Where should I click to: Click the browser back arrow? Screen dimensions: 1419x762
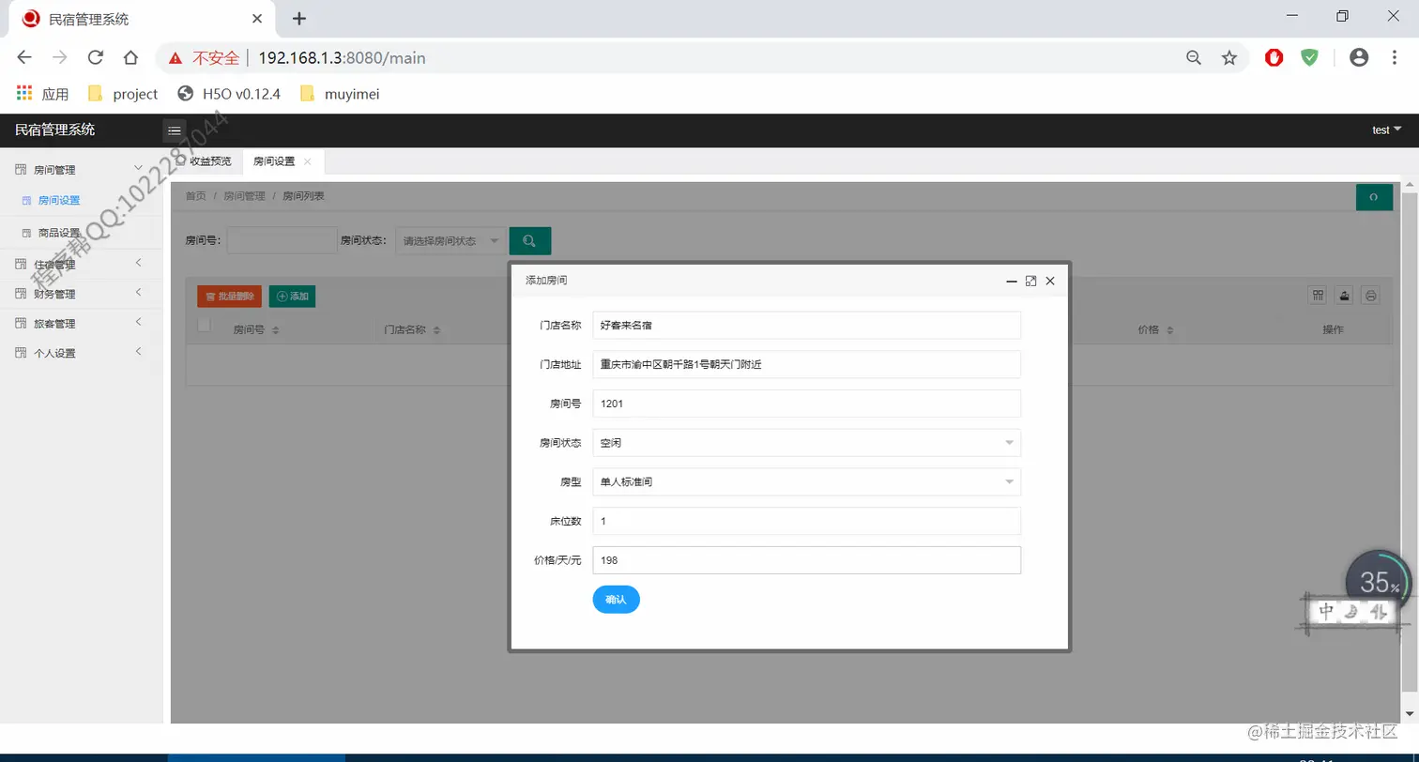[24, 57]
